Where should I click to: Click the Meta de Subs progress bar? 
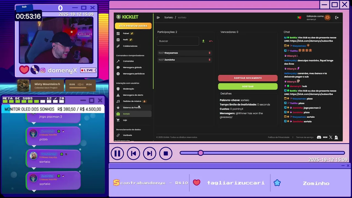[x=33, y=101]
